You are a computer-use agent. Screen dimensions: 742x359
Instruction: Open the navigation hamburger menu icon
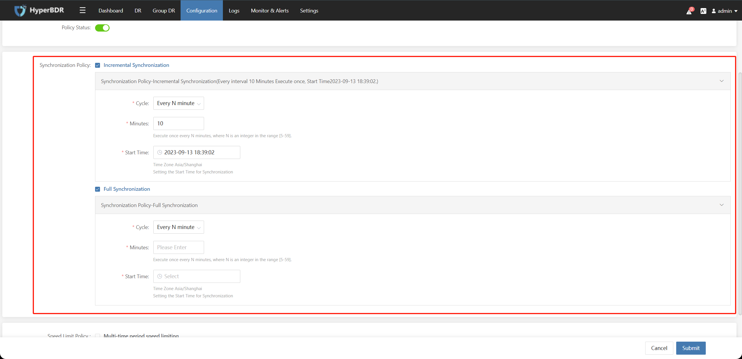[x=83, y=10]
